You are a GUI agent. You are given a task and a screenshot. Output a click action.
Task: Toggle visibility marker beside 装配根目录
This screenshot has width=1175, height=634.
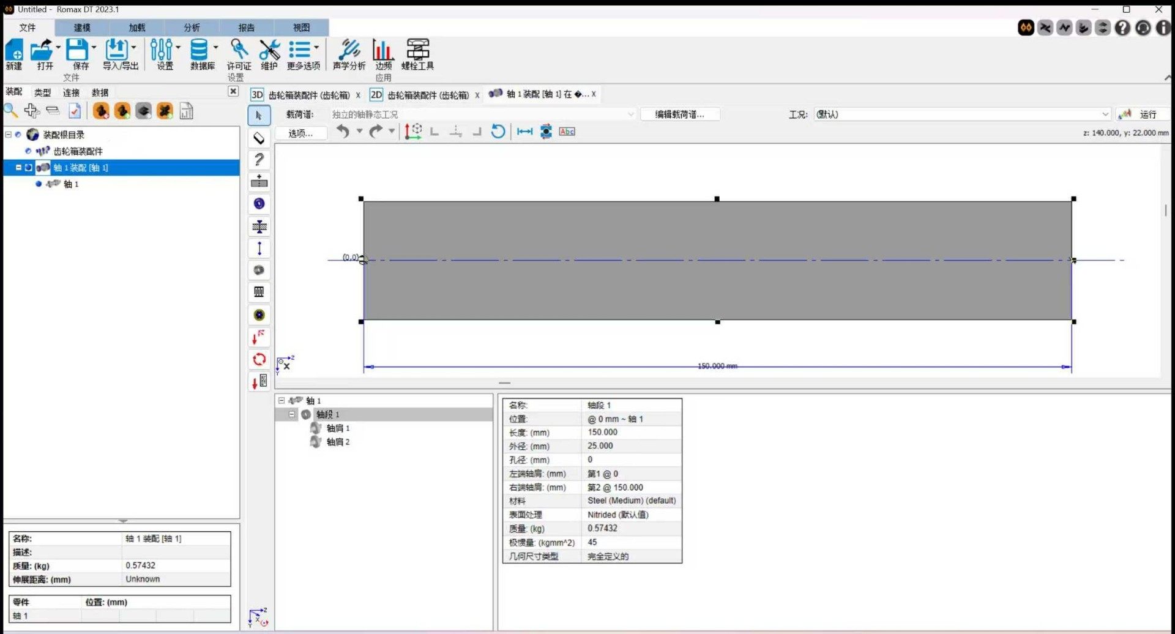[18, 135]
